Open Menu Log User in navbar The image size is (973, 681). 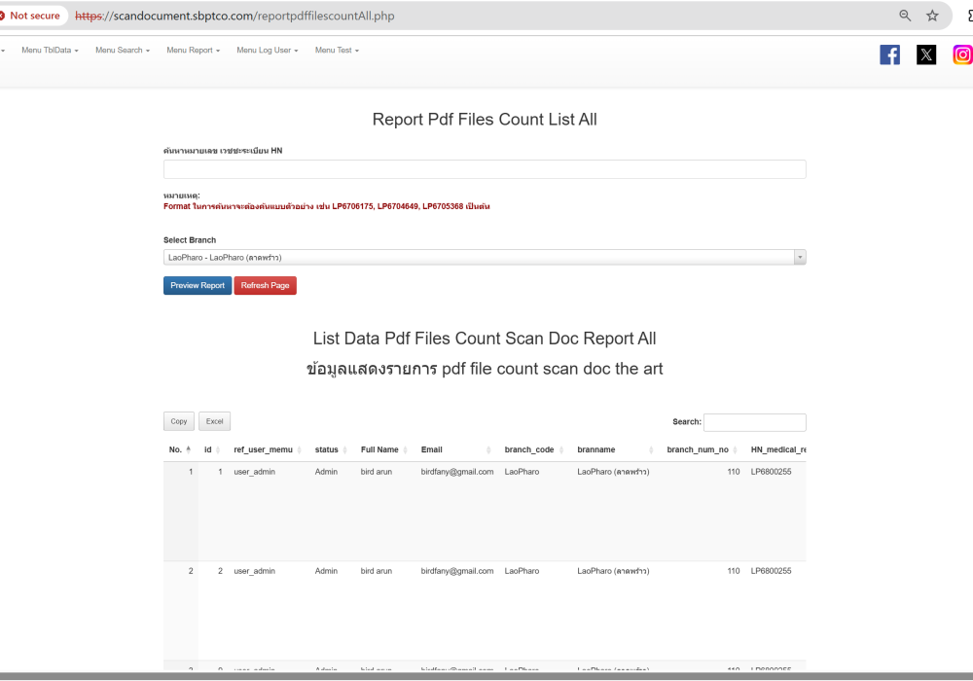267,51
